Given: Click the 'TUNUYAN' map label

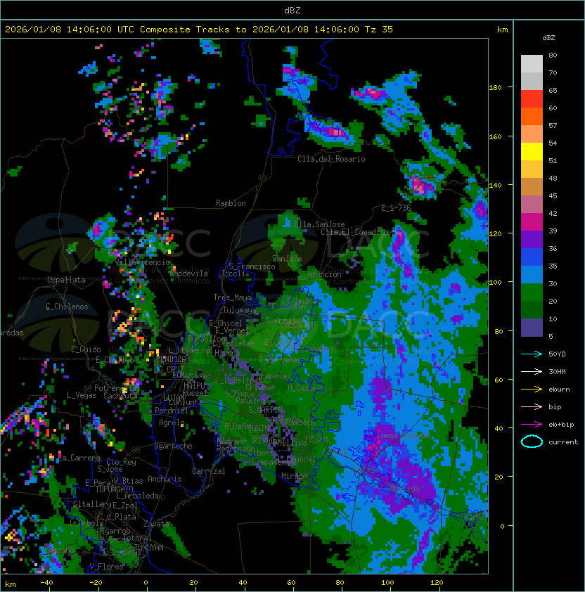Looking at the screenshot, I should 149,548.
